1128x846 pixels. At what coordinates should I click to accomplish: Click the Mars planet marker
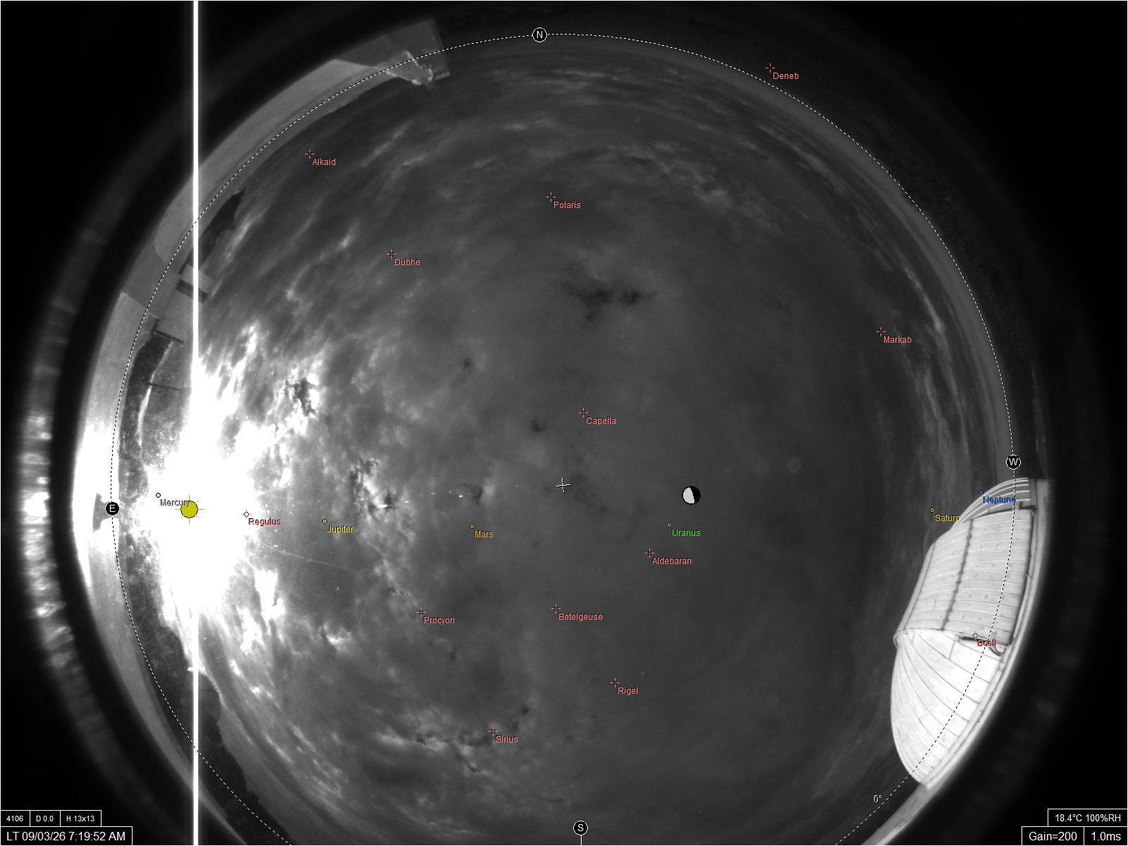point(472,527)
